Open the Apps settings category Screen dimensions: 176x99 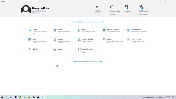point(37,41)
